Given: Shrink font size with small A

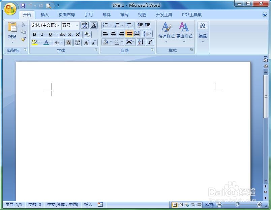Looking at the screenshot, I should (94, 42).
